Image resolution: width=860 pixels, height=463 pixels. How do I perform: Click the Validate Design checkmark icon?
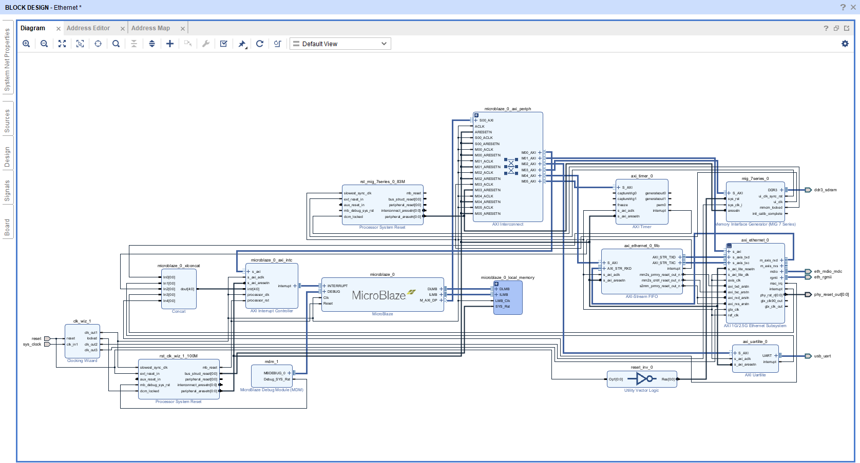pos(224,44)
